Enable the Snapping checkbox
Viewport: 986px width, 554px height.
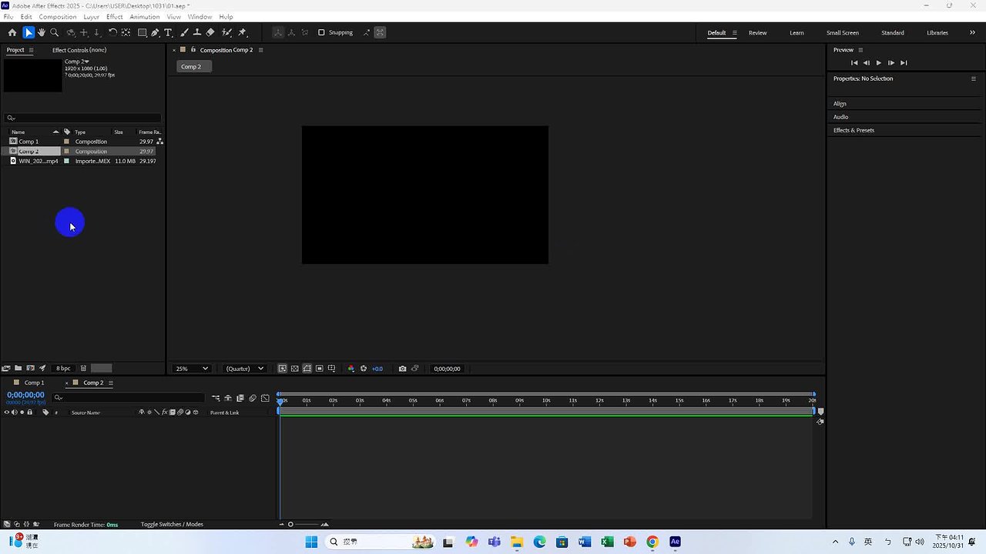coord(321,32)
